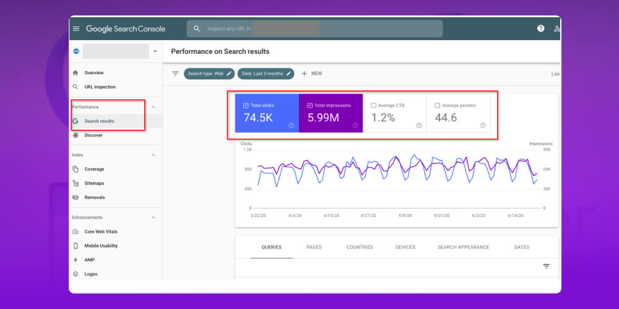Open help tooltip on Average CTR card
The height and width of the screenshot is (309, 619).
coord(419,125)
